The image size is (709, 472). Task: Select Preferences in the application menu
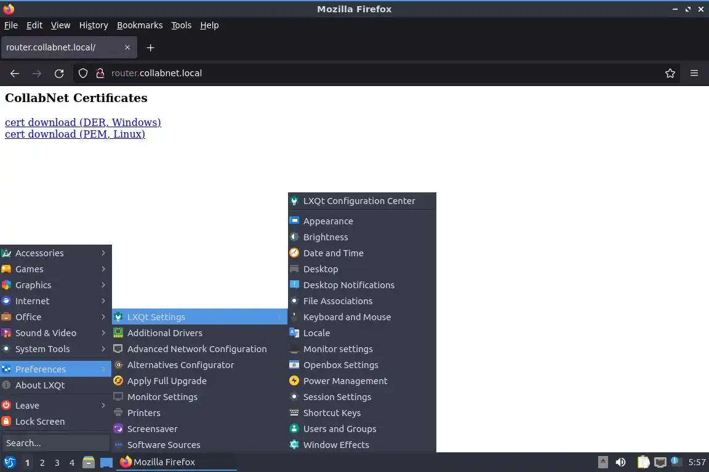(55, 369)
